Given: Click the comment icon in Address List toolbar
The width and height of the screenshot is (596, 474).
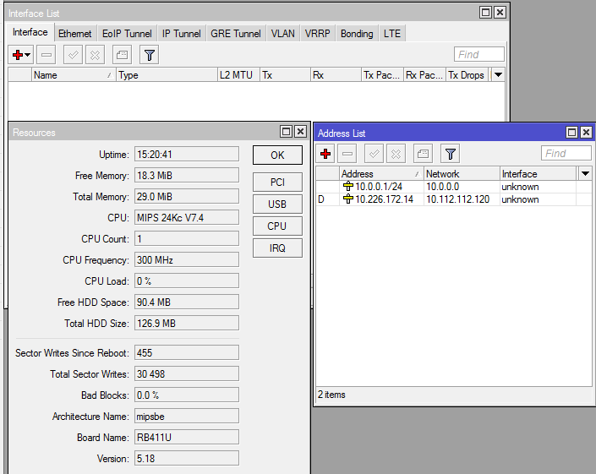Looking at the screenshot, I should (x=423, y=154).
